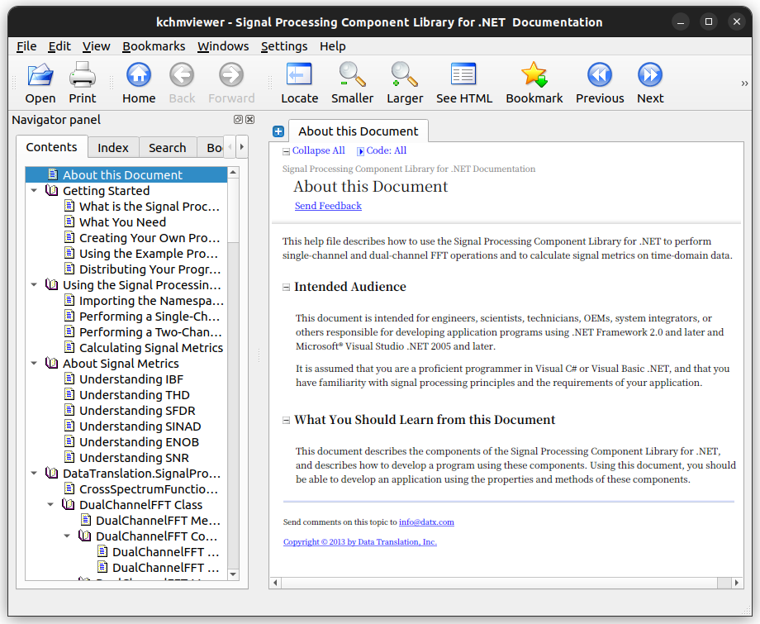Collapse Using the Signal Processing node
Screen dimensions: 760x624
click(34, 284)
